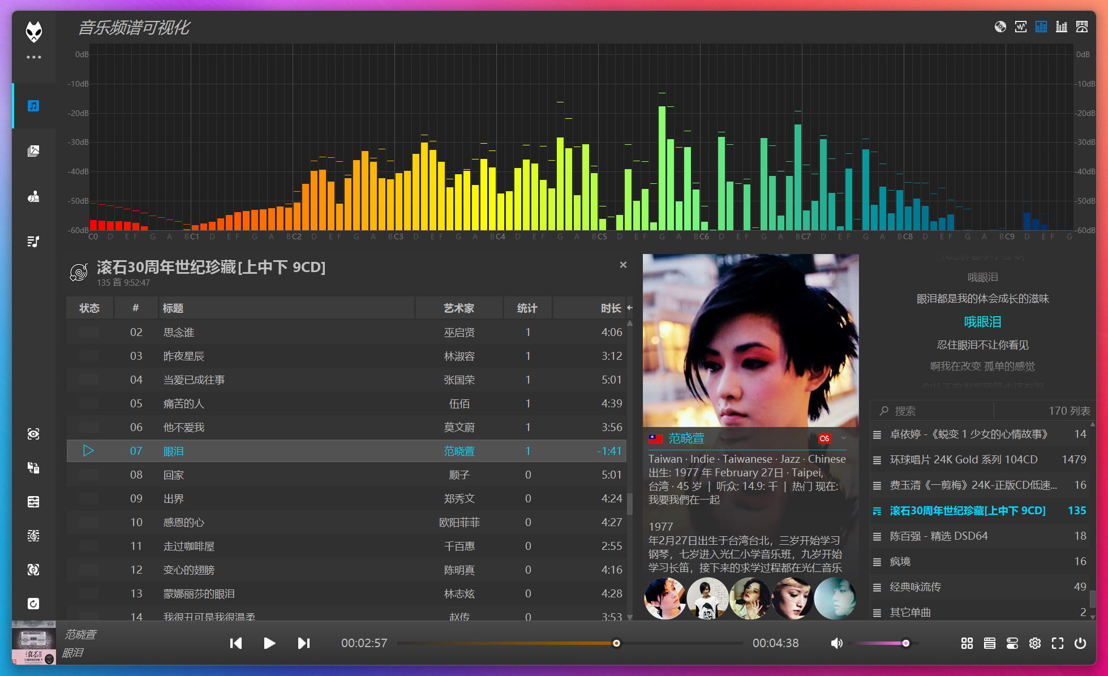The image size is (1108, 676).
Task: Open the equalizer sliders icon in the sidebar
Action: (33, 502)
